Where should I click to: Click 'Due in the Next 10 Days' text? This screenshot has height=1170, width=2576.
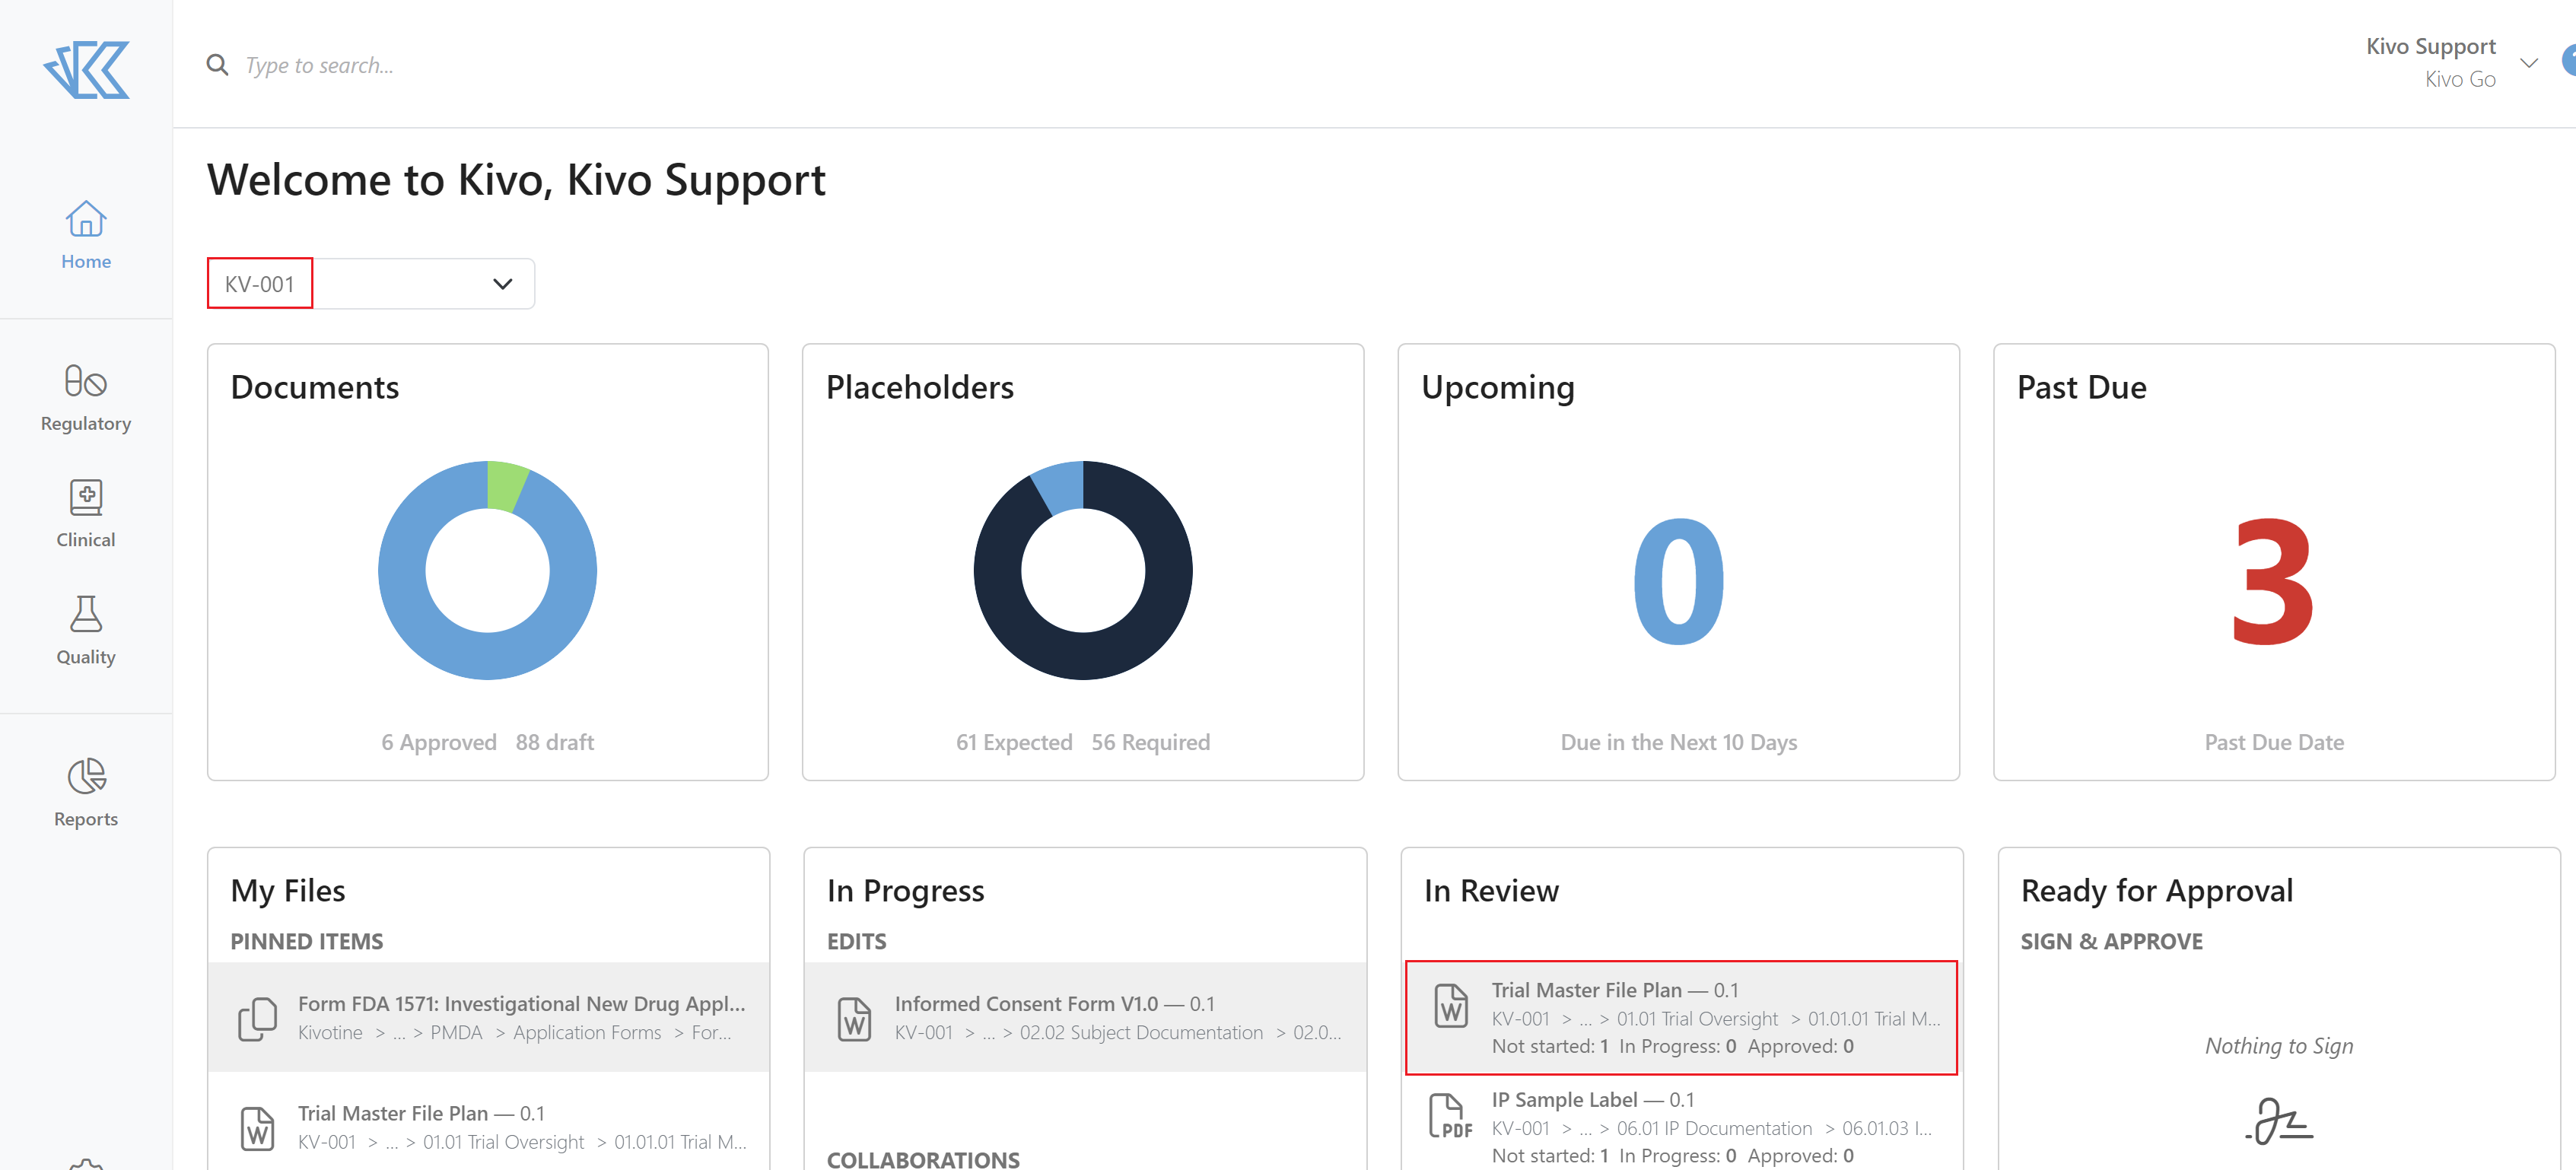1678,742
